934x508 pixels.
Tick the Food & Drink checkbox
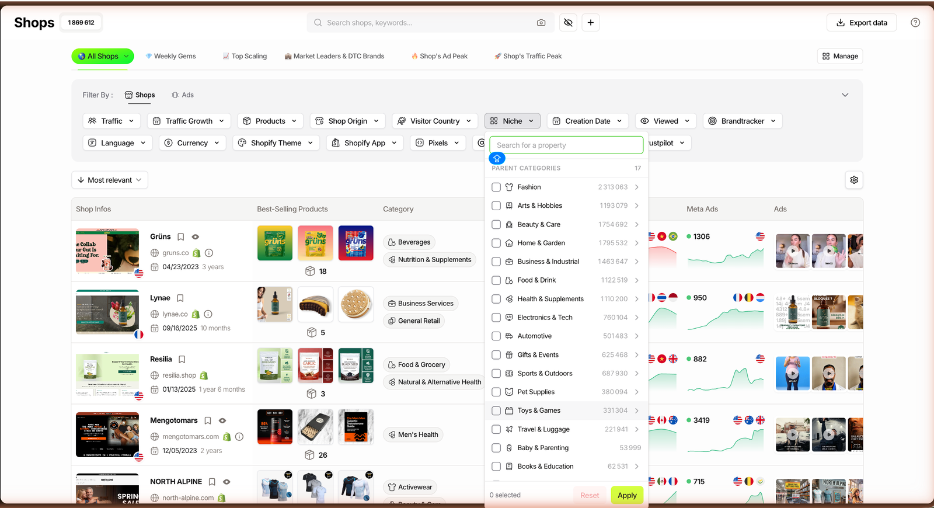click(496, 280)
